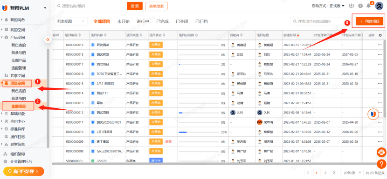Open project name TOTO卫浴智慧工...
This screenshot has width=387, height=179.
click(x=109, y=74)
